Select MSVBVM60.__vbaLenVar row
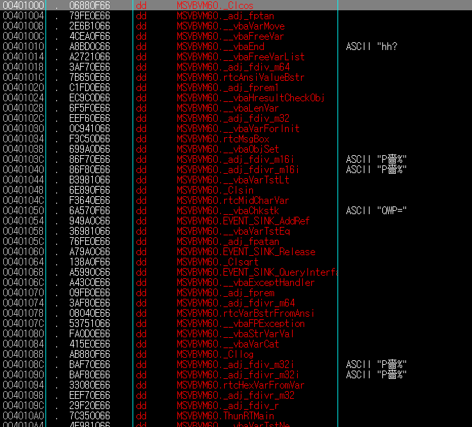Screen dimensions: 472x427 coord(227,108)
